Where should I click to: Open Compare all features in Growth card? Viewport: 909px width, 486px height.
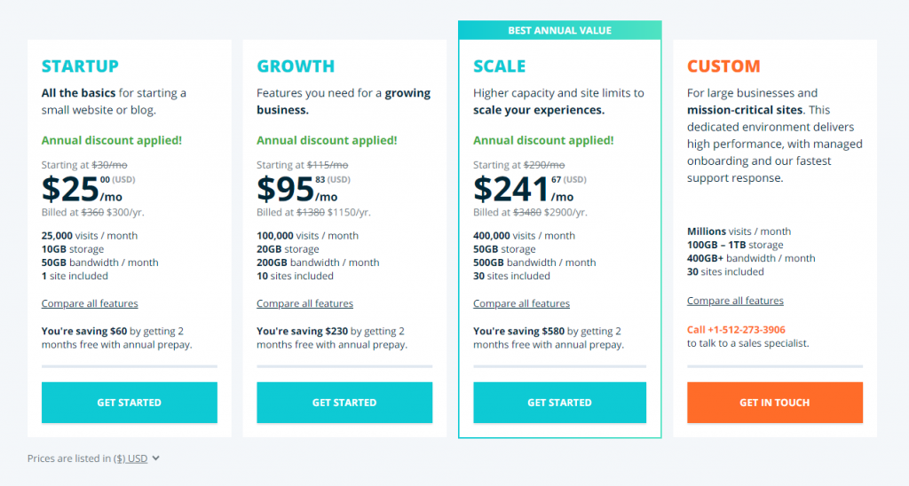[304, 304]
